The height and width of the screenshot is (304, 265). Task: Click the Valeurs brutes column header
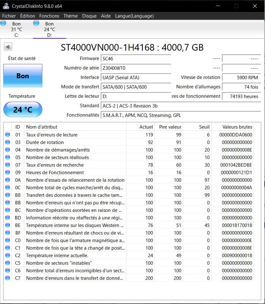coord(233,127)
